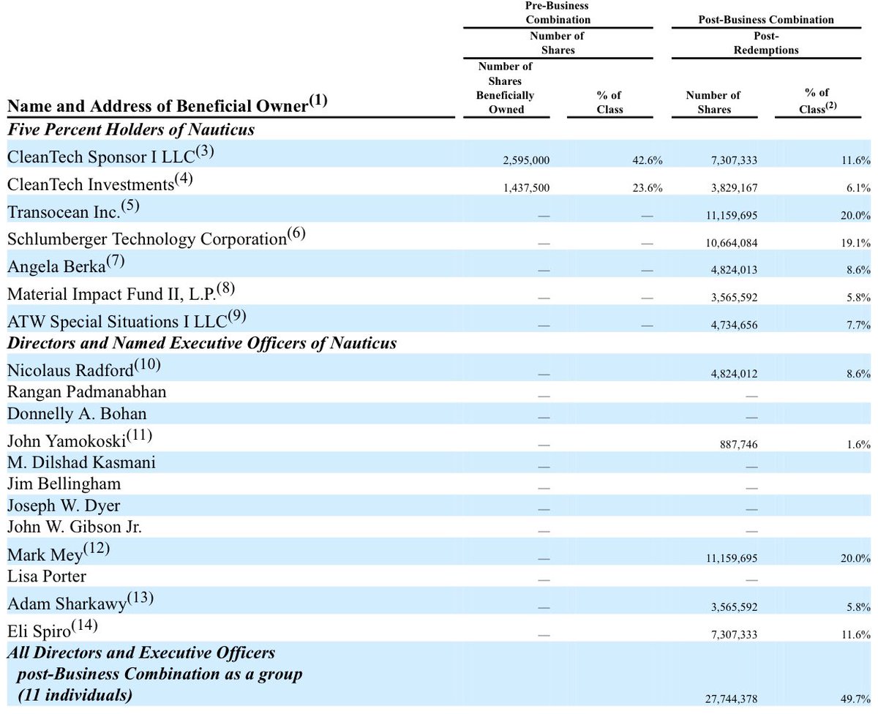This screenshot has width=878, height=714.
Task: Click the 19.1% cell
Action: pyautogui.click(x=857, y=243)
